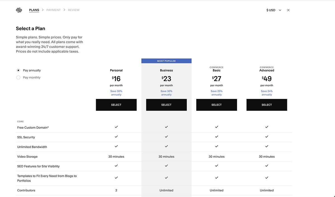Select the Pay annually option
The height and width of the screenshot is (197, 335).
point(18,70)
